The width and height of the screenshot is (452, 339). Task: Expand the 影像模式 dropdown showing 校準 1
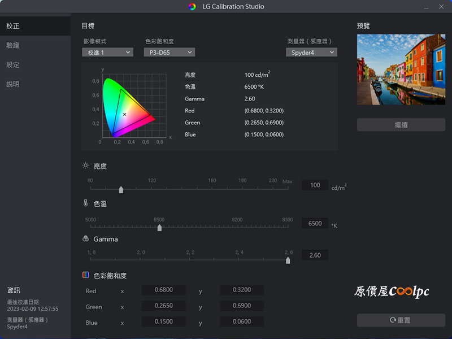coord(107,53)
